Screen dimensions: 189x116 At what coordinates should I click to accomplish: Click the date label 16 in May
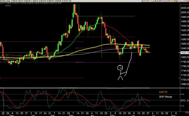[120, 113]
